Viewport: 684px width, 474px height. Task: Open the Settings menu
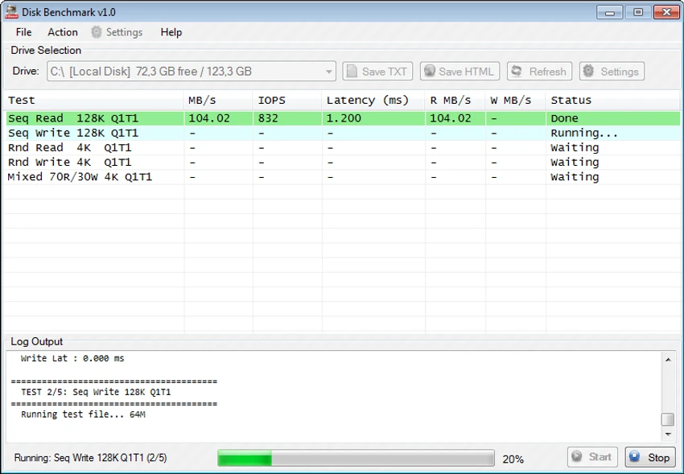point(117,32)
